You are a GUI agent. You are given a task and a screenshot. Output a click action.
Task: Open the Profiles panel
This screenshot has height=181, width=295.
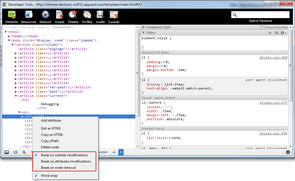pyautogui.click(x=87, y=17)
